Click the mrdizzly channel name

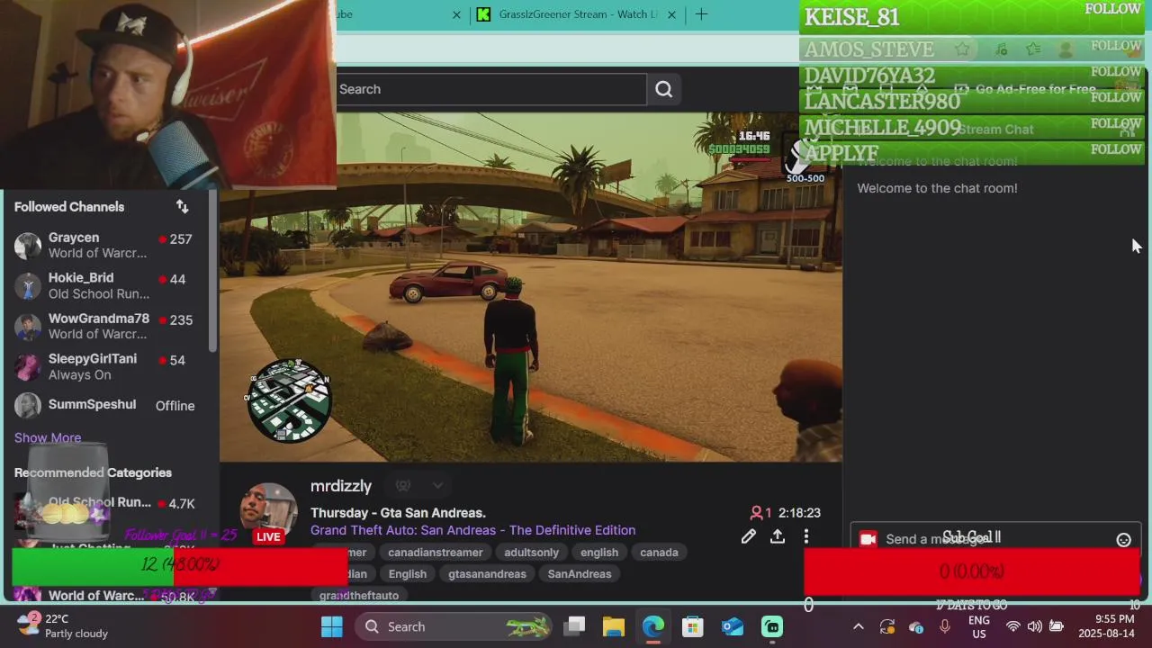341,486
